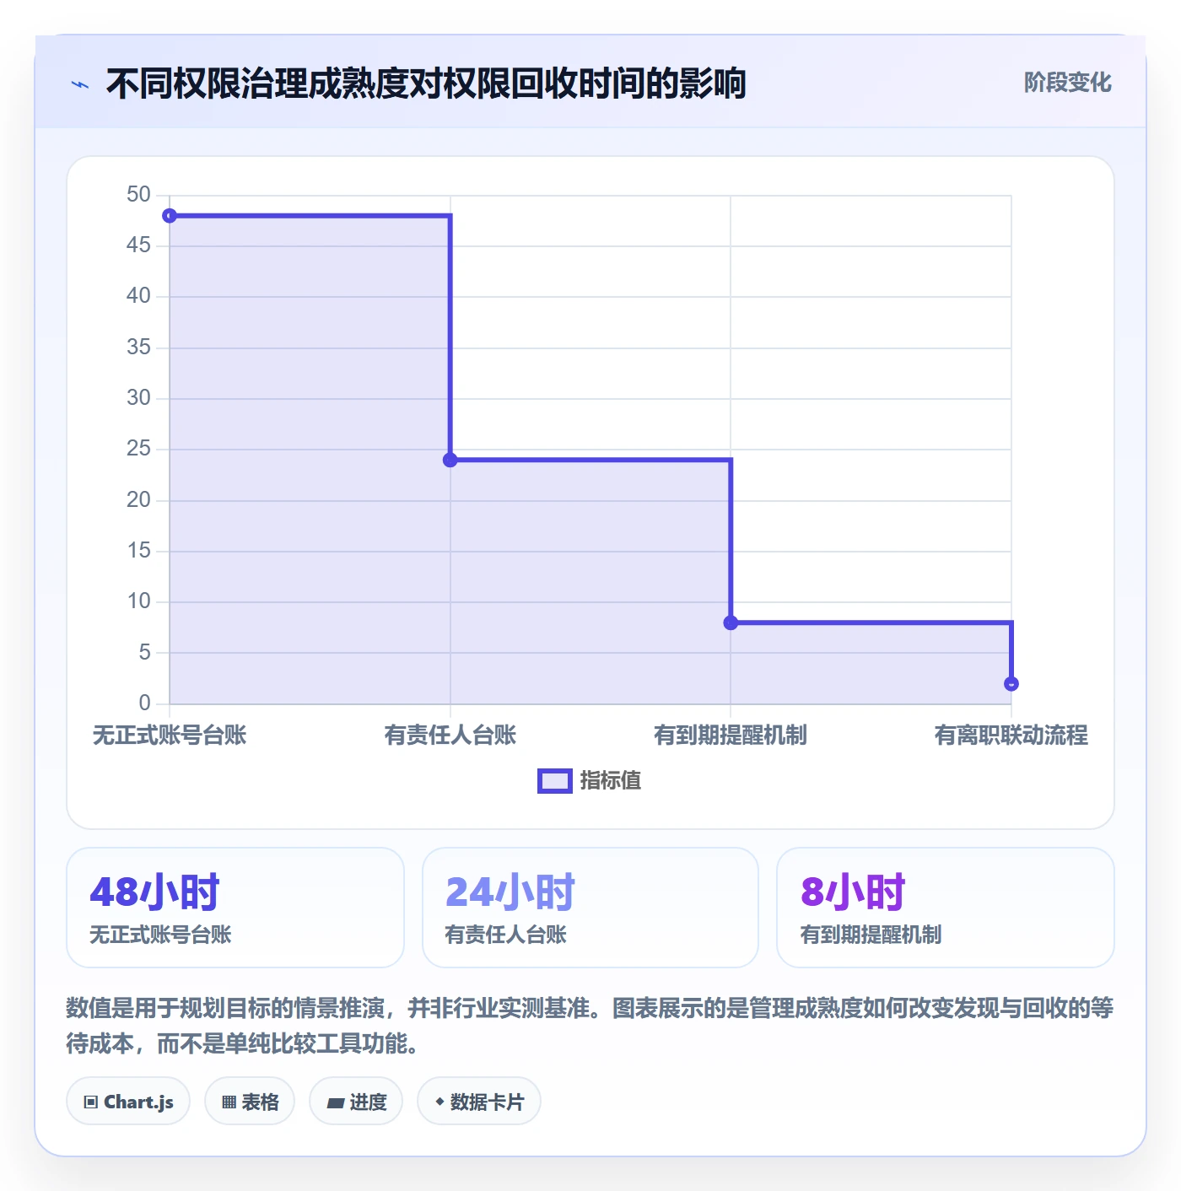Click the 进度 tag chip
The width and height of the screenshot is (1181, 1191).
tap(356, 1102)
